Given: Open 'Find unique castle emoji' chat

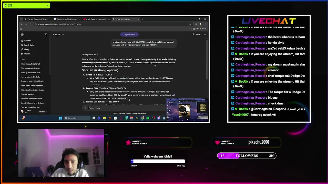Looking at the screenshot, I should pos(30,107).
